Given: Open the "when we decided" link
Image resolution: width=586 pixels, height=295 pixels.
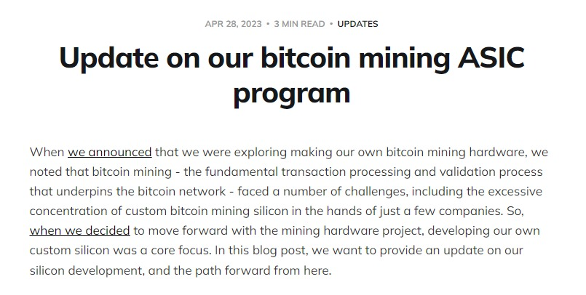Looking at the screenshot, I should coord(79,230).
